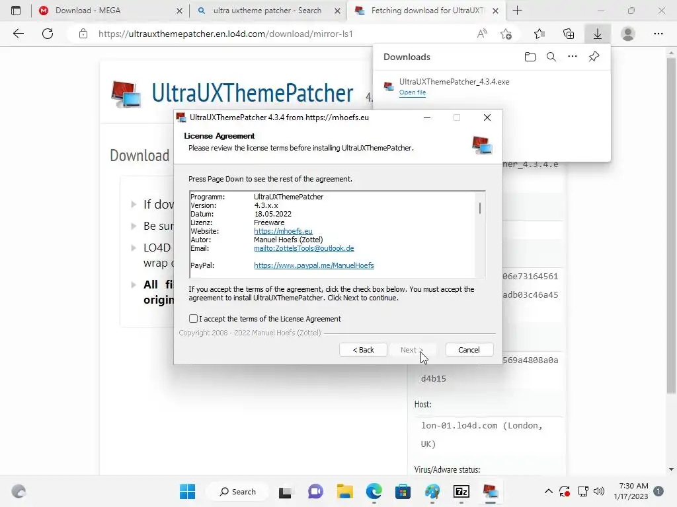Open the Windows Start menu
Image resolution: width=677 pixels, height=507 pixels.
pyautogui.click(x=187, y=491)
